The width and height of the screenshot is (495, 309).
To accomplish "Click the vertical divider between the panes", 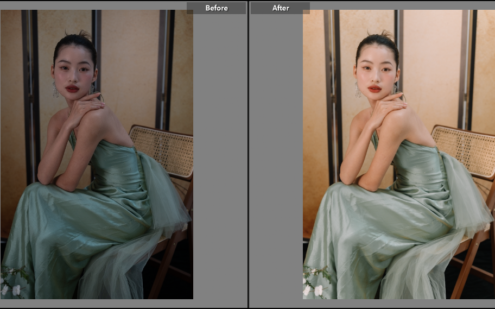I will click(248, 154).
